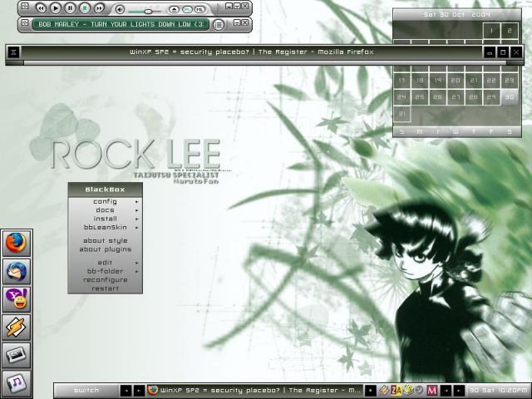Pause the song in Winamp
532x399 pixels.
click(70, 8)
